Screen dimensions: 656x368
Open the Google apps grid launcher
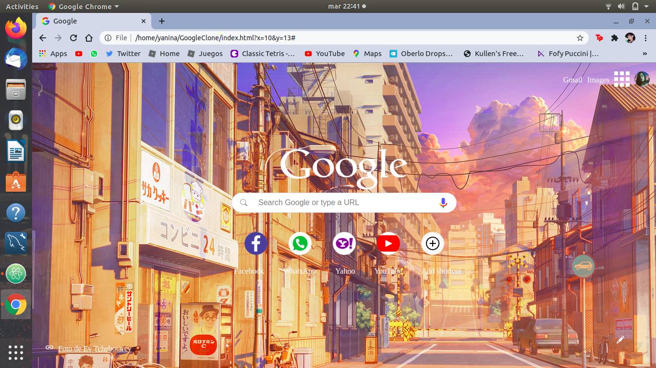tap(622, 79)
